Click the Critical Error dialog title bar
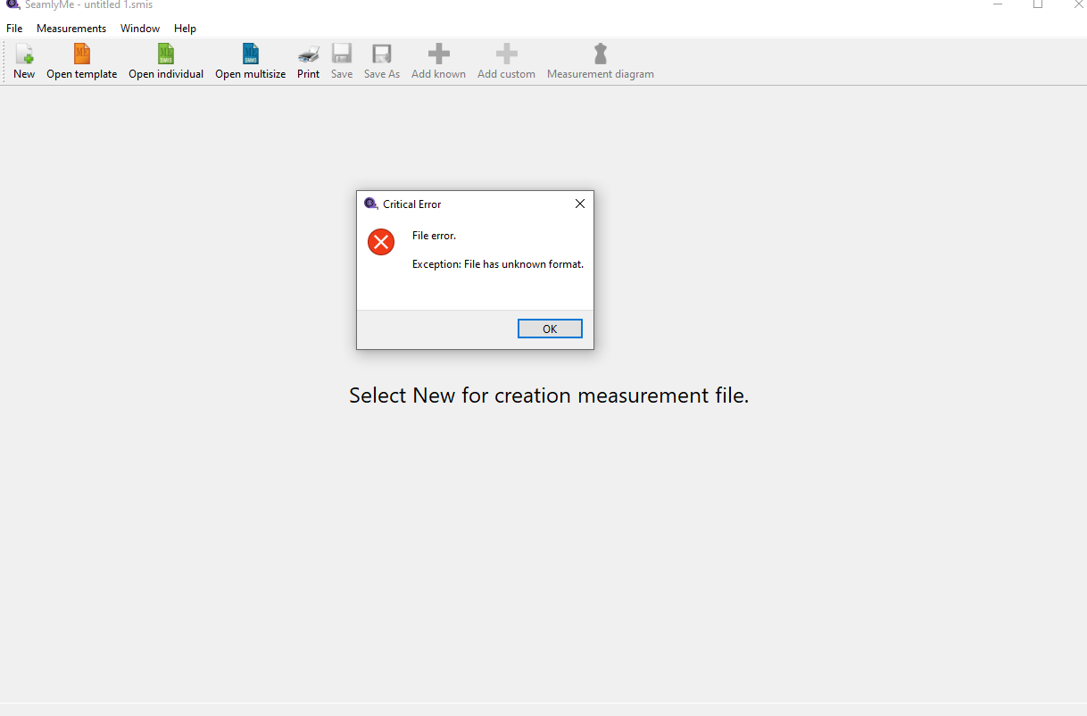This screenshot has width=1087, height=716. (473, 204)
